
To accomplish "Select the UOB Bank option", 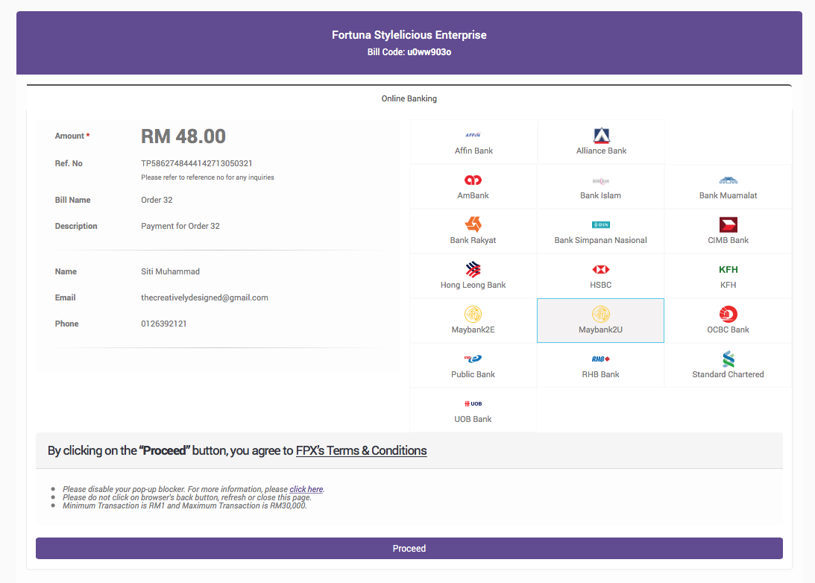I will point(473,410).
